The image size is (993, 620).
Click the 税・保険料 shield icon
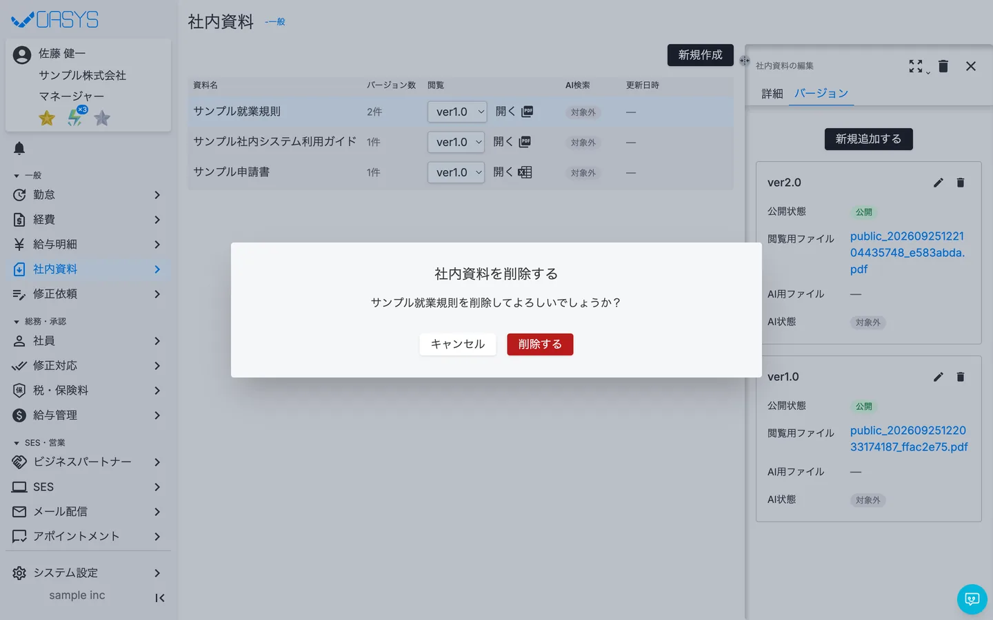pos(19,391)
